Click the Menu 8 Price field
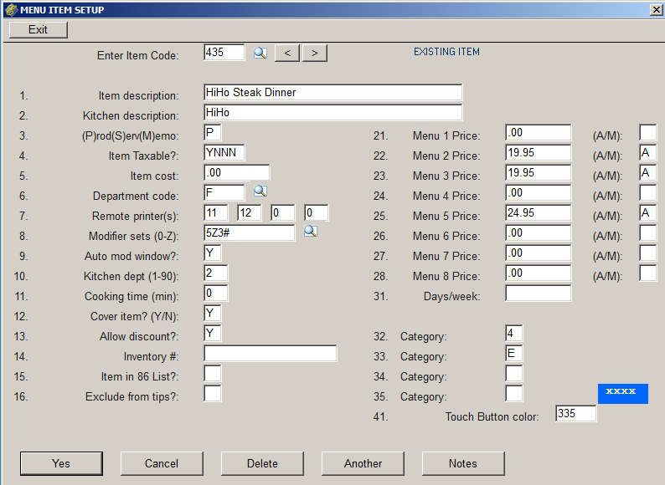665x485 pixels. coord(539,273)
